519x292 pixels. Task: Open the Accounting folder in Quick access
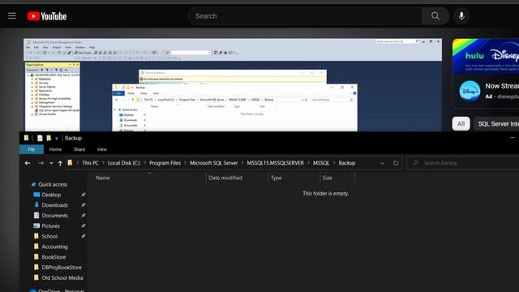pyautogui.click(x=54, y=247)
